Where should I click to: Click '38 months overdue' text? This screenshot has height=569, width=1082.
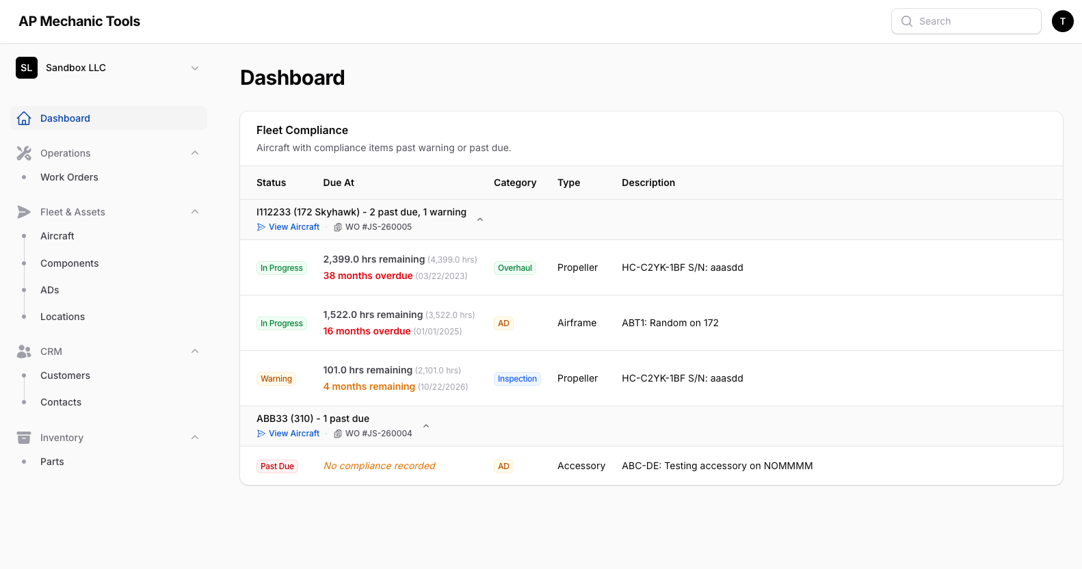[368, 276]
